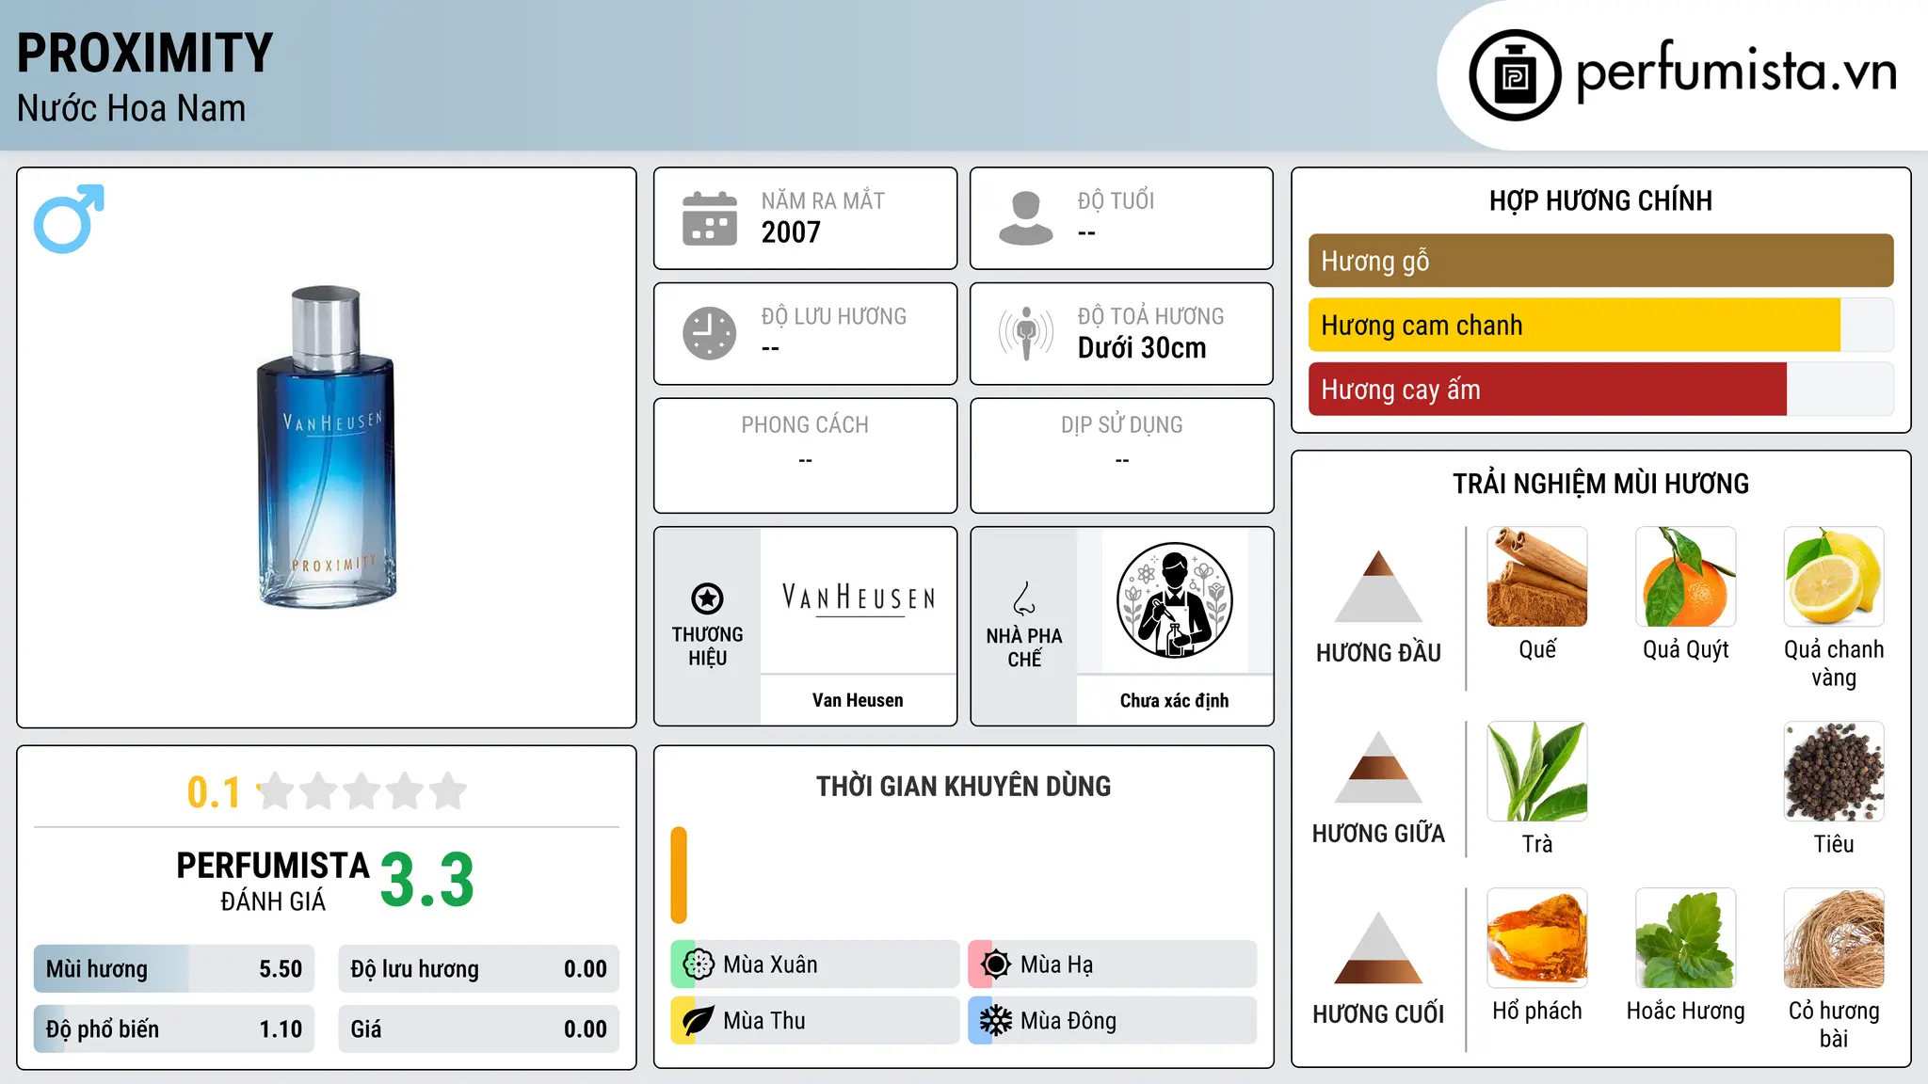Click the Proximity perfume bottle photo
This screenshot has width=1928, height=1084.
point(326,447)
